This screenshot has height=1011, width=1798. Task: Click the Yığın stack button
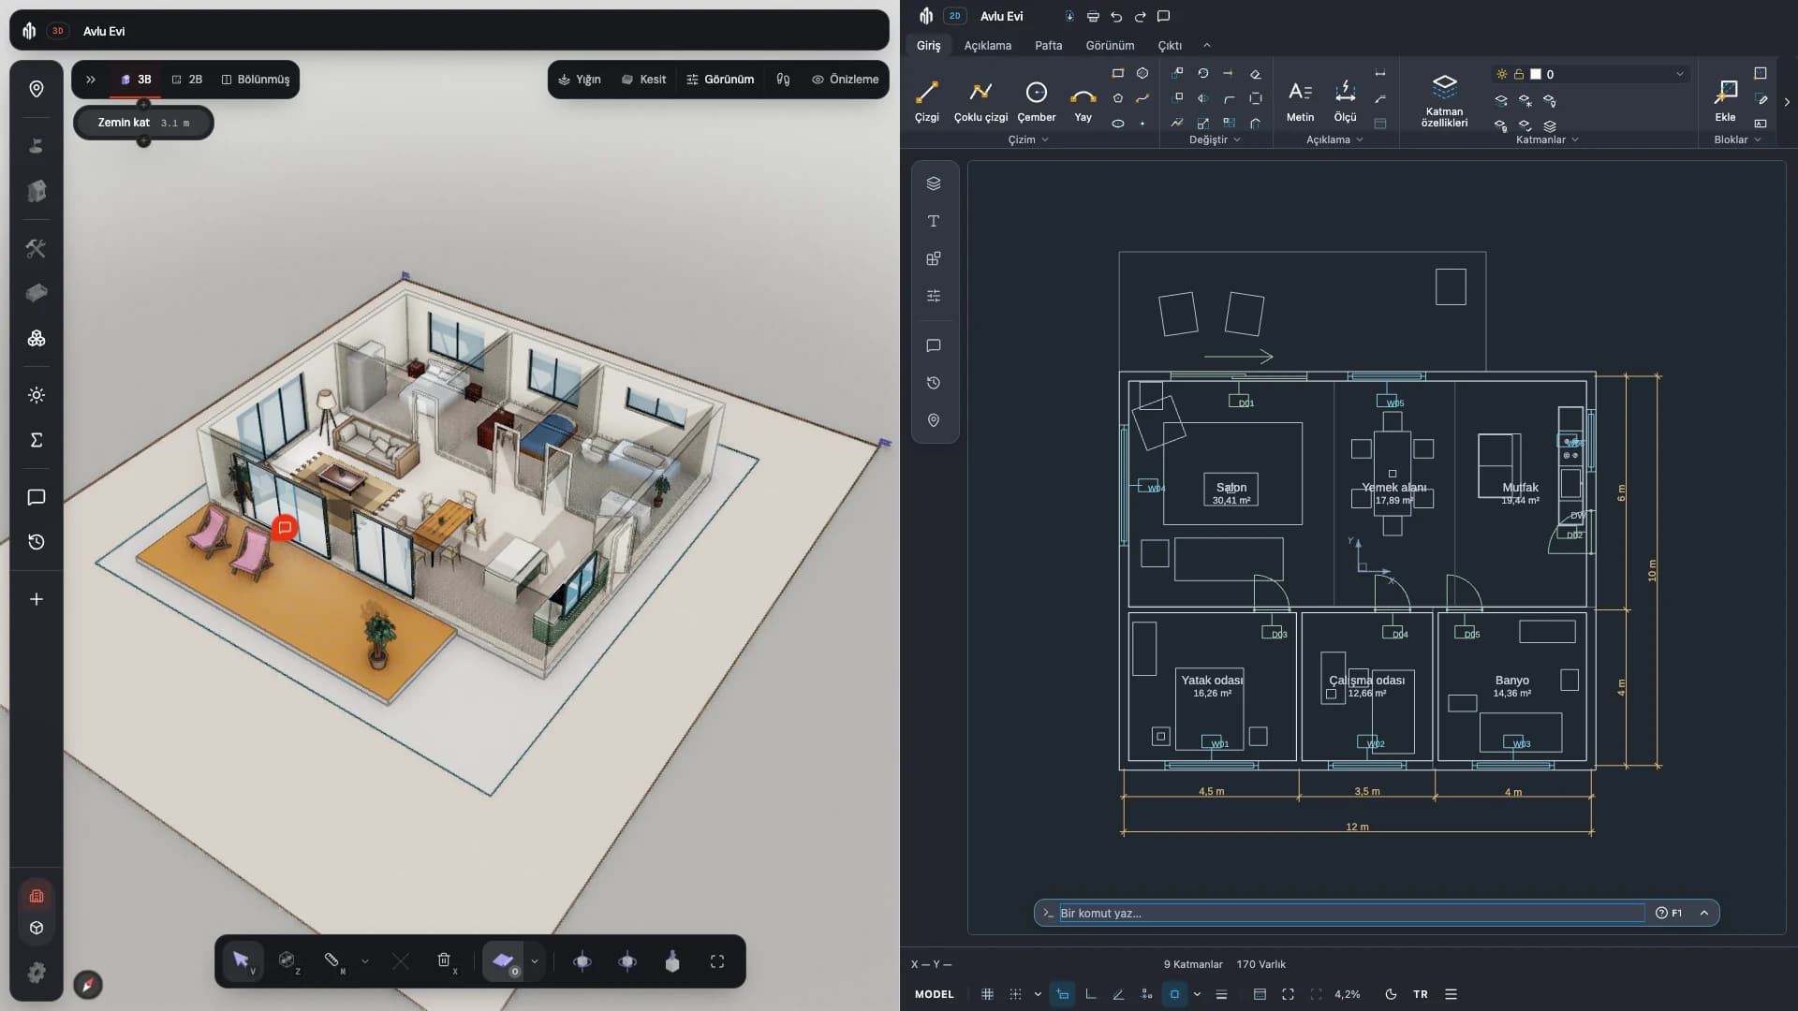pyautogui.click(x=579, y=80)
